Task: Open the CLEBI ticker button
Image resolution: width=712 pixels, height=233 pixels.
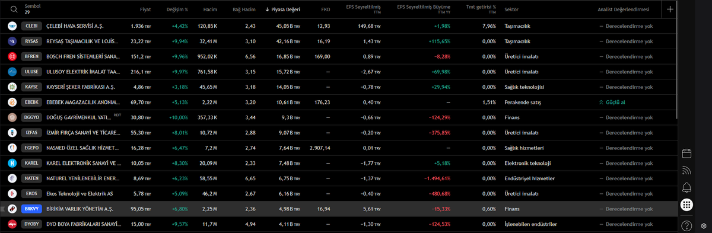Action: click(31, 26)
